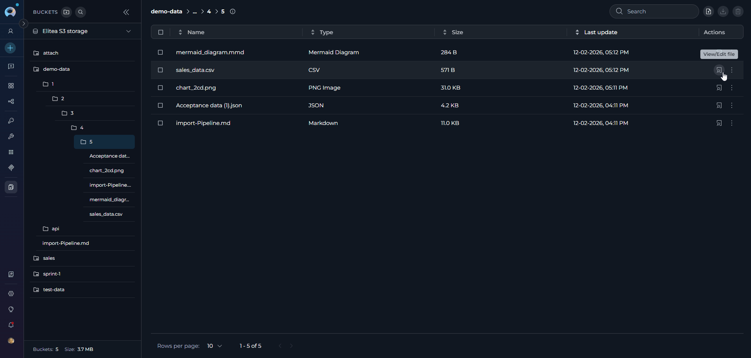Open the notifications bell icon
The width and height of the screenshot is (751, 358).
pyautogui.click(x=11, y=325)
